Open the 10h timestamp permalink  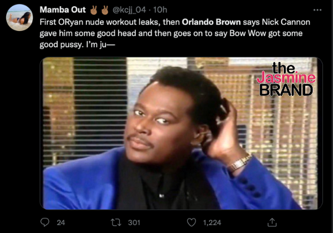pos(160,10)
